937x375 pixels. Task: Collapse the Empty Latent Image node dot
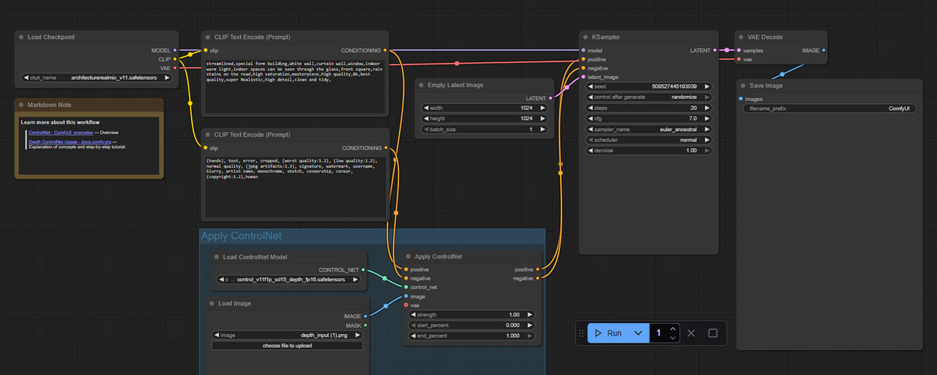pyautogui.click(x=422, y=86)
